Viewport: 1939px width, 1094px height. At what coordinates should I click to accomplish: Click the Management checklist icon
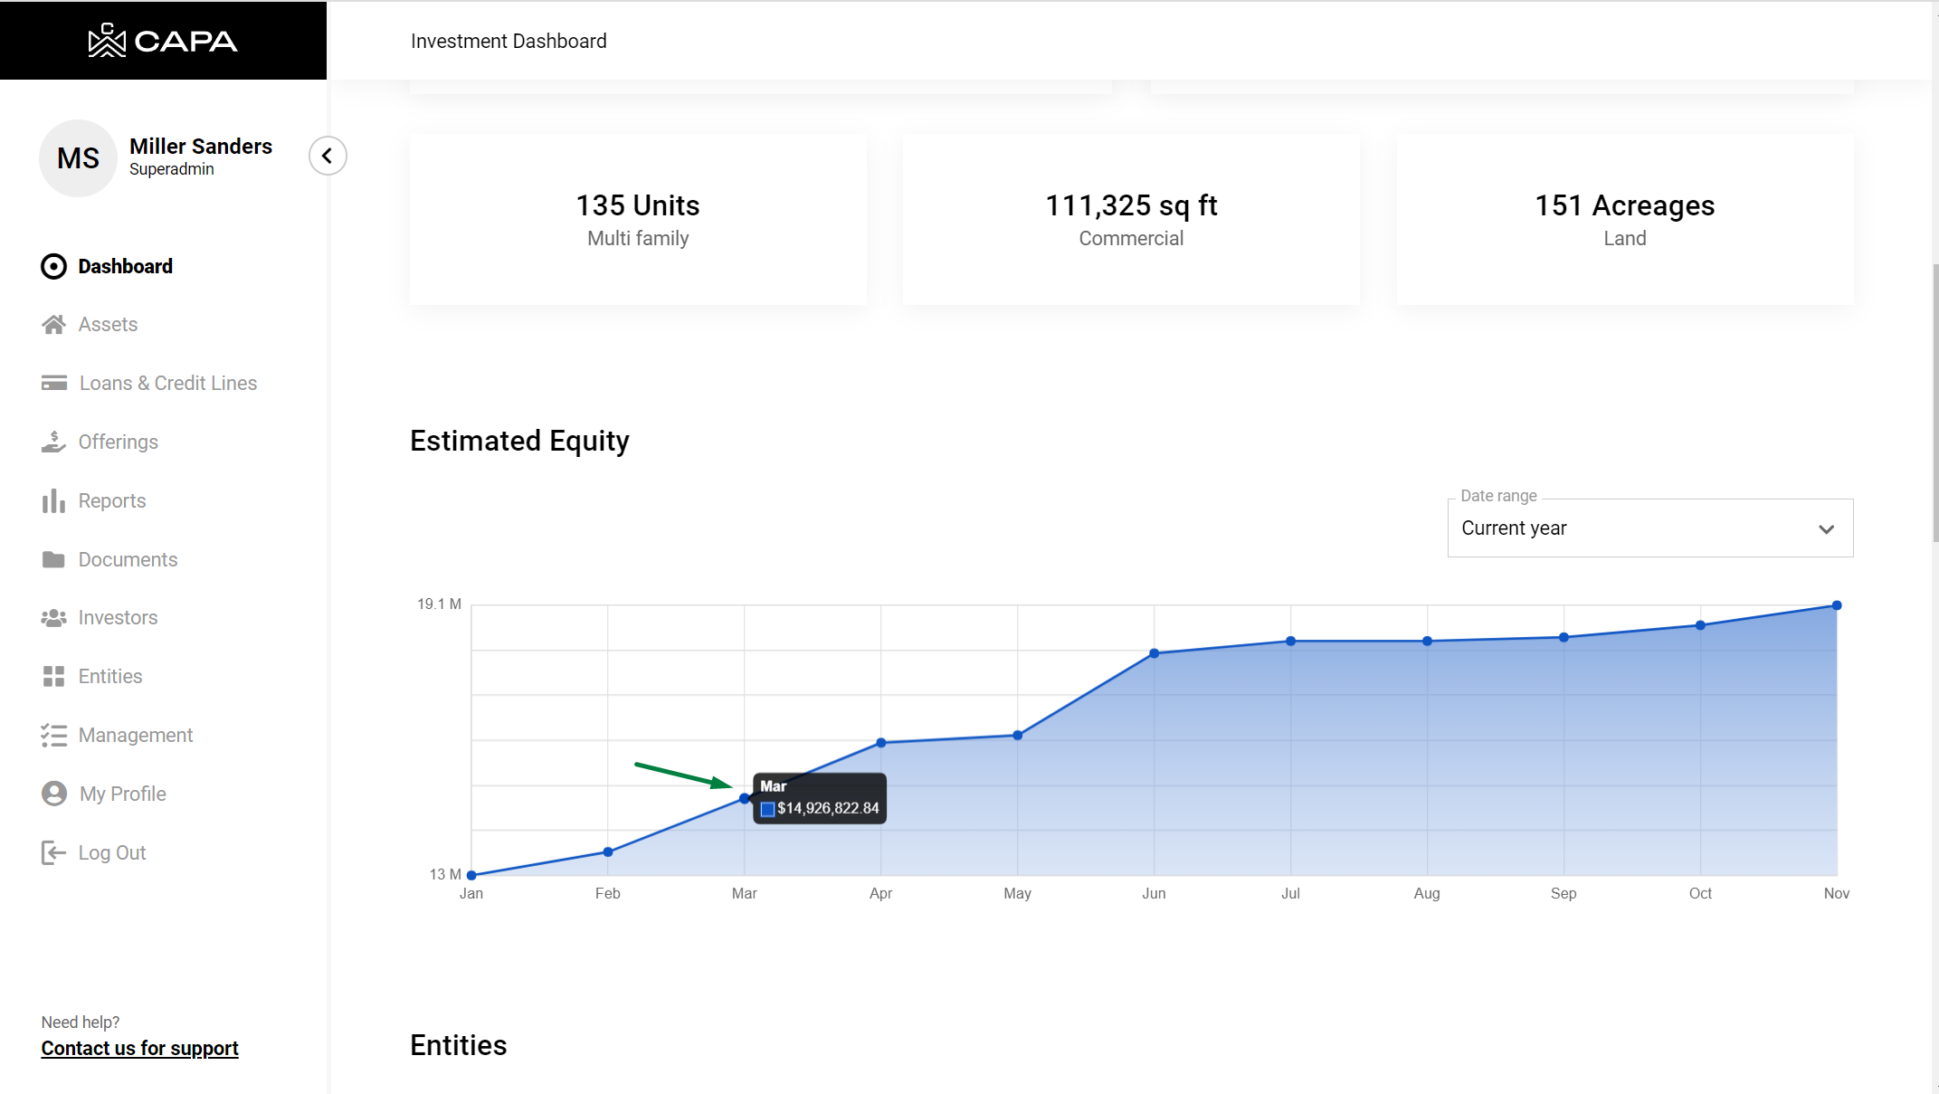pyautogui.click(x=53, y=736)
